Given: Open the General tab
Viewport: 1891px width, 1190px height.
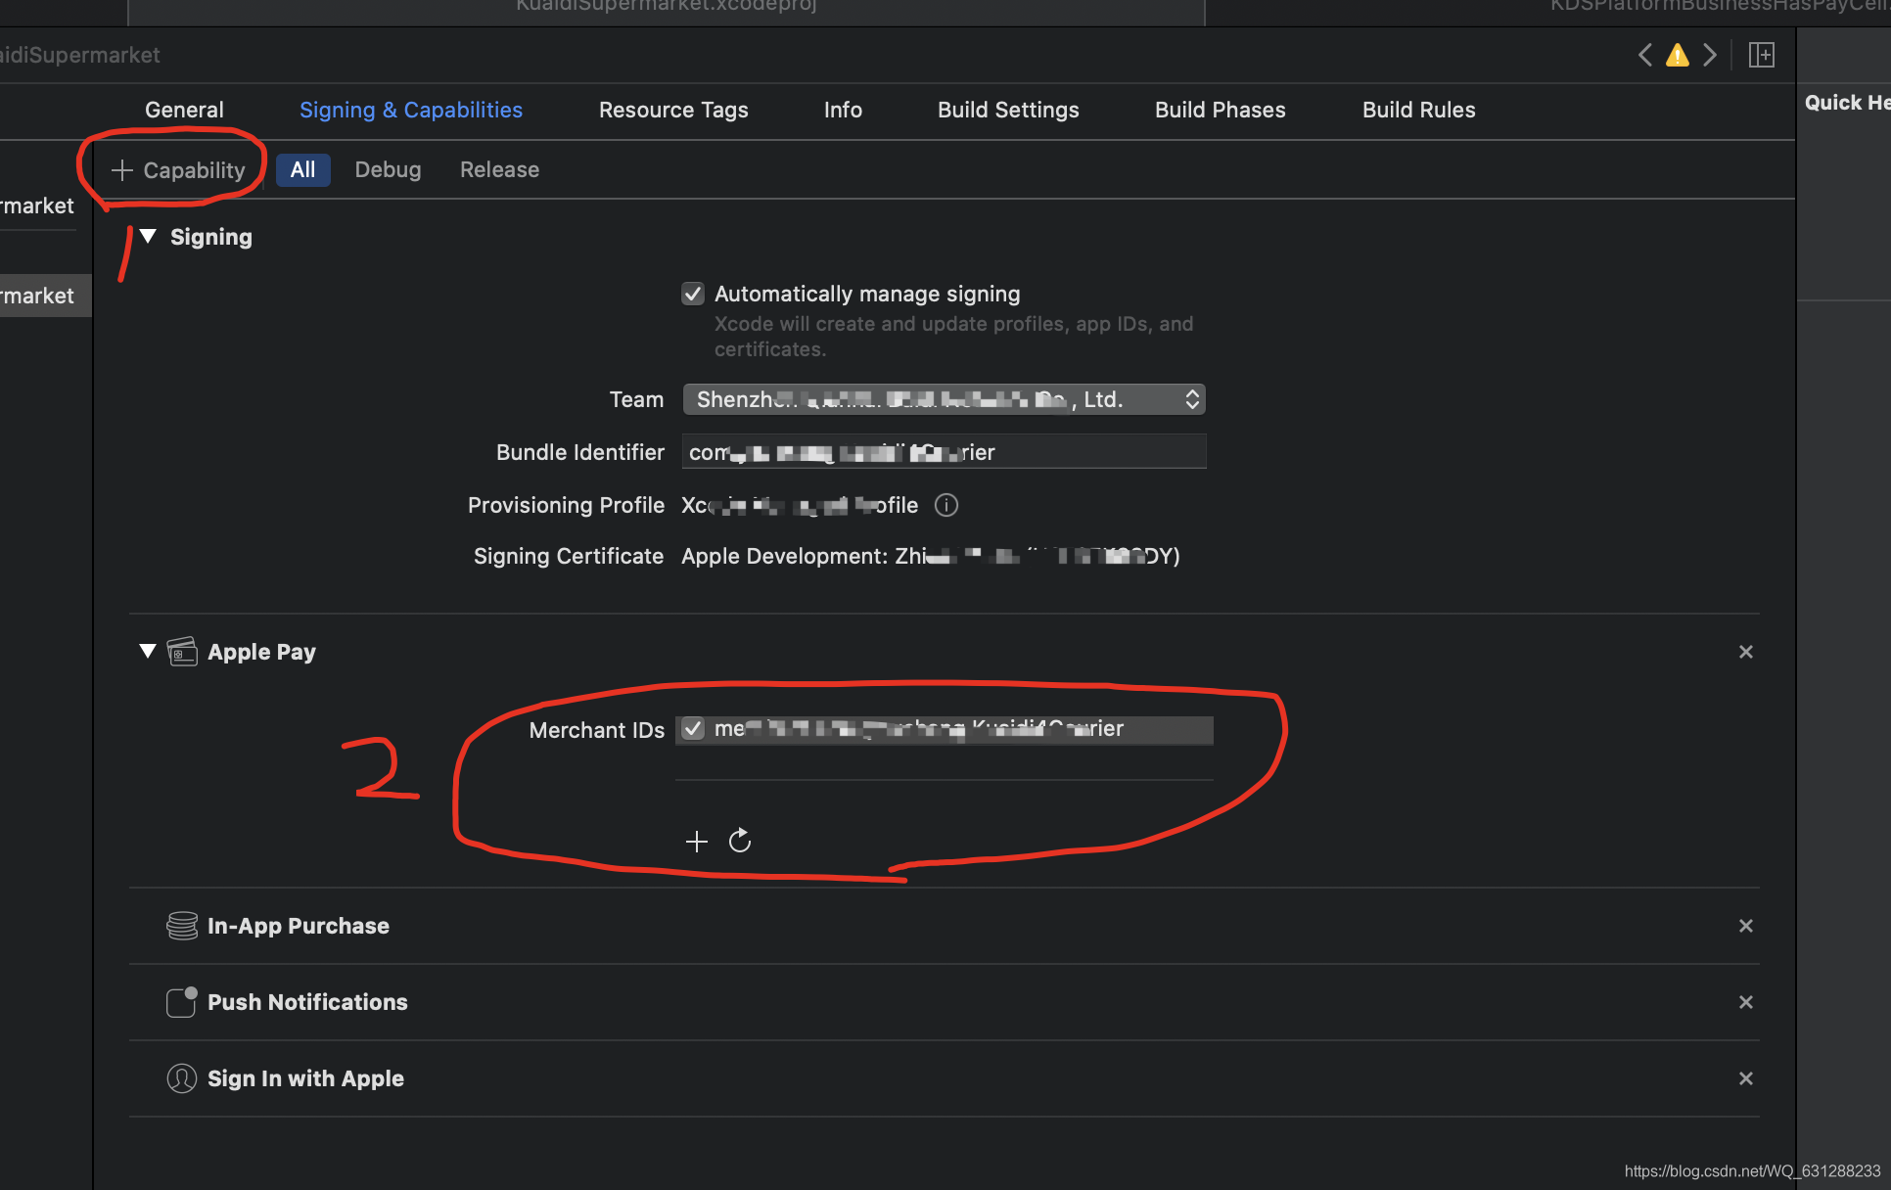Looking at the screenshot, I should tap(184, 110).
